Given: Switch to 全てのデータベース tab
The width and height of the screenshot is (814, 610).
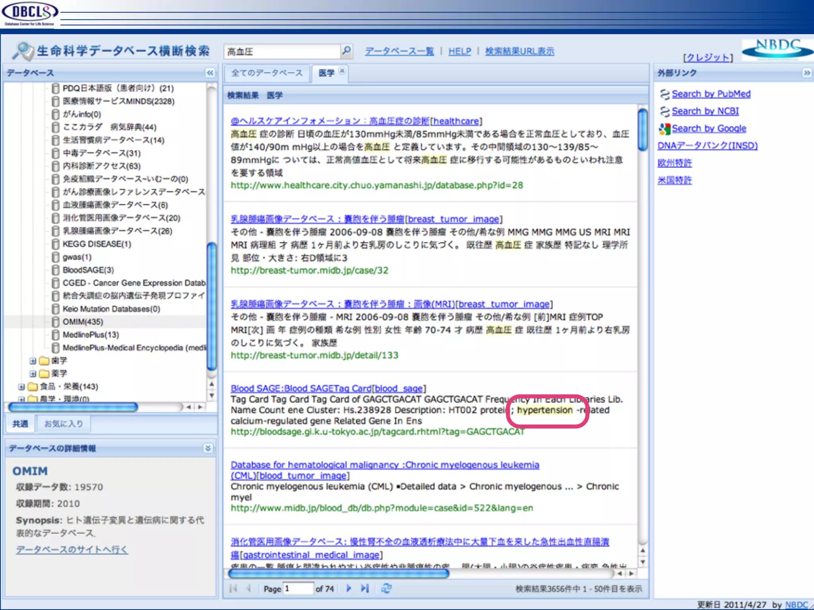Looking at the screenshot, I should (267, 73).
